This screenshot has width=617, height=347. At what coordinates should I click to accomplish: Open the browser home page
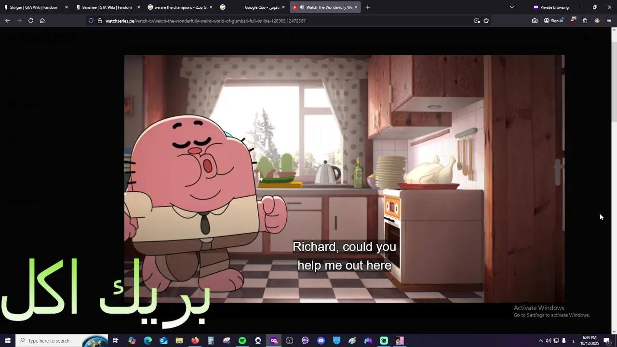coord(42,21)
